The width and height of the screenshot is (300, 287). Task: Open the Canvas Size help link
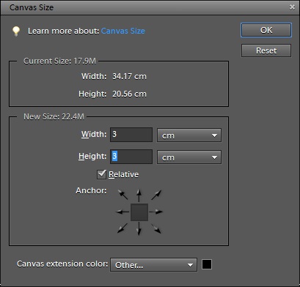point(123,31)
